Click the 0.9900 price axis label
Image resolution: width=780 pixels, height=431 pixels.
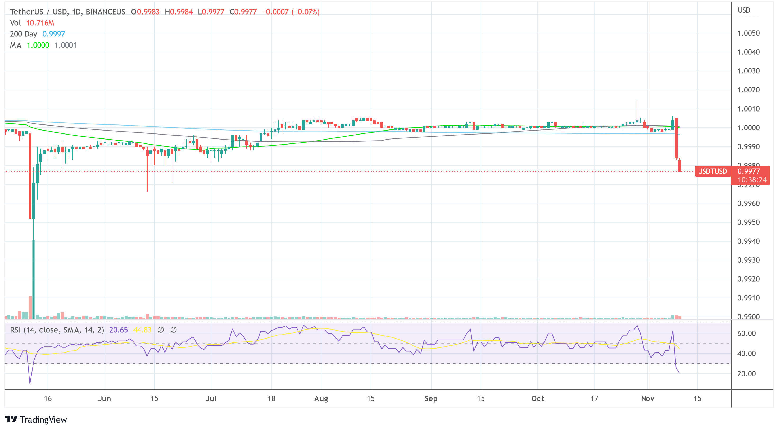[749, 317]
